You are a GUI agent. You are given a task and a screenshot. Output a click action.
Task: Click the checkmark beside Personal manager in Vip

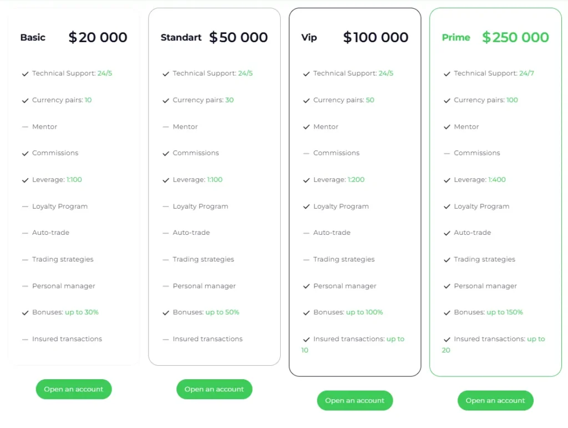point(306,286)
